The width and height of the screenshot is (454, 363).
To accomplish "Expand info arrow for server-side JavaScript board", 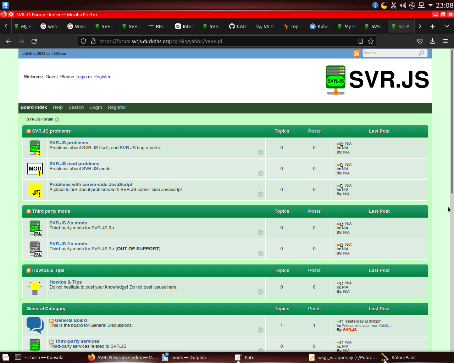I will [x=261, y=194].
